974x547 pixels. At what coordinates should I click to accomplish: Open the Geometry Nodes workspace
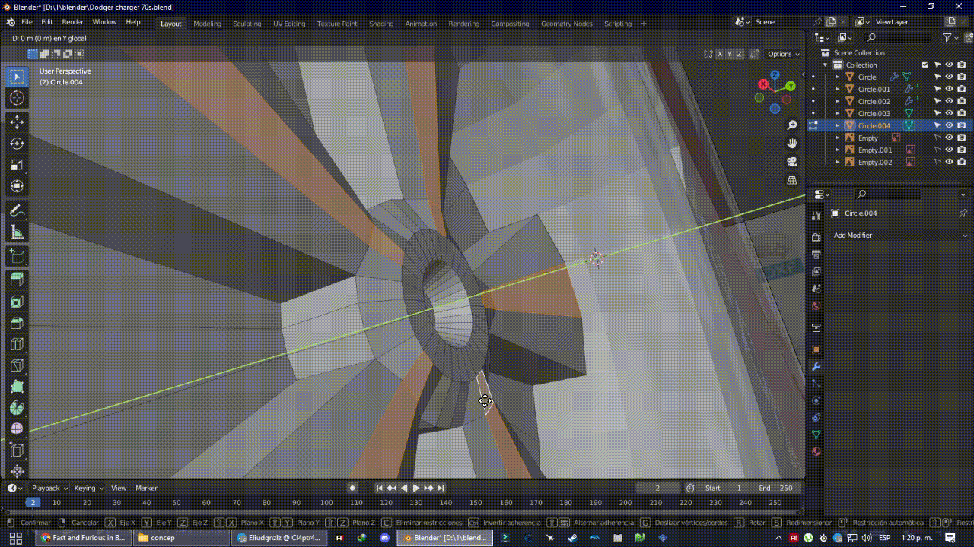pos(566,24)
